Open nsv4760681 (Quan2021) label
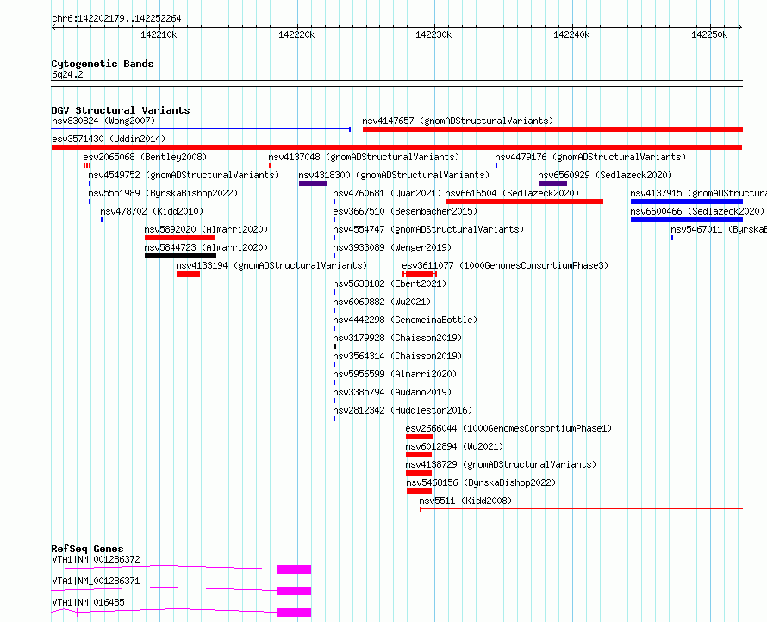This screenshot has height=622, width=767. tap(387, 193)
